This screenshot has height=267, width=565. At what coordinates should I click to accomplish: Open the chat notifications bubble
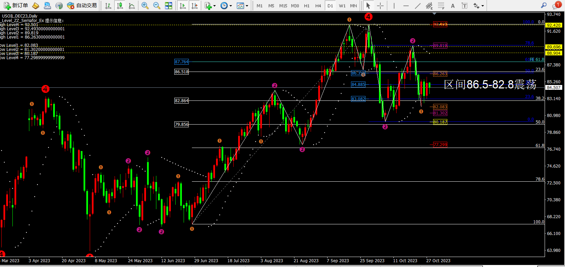(x=556, y=5)
